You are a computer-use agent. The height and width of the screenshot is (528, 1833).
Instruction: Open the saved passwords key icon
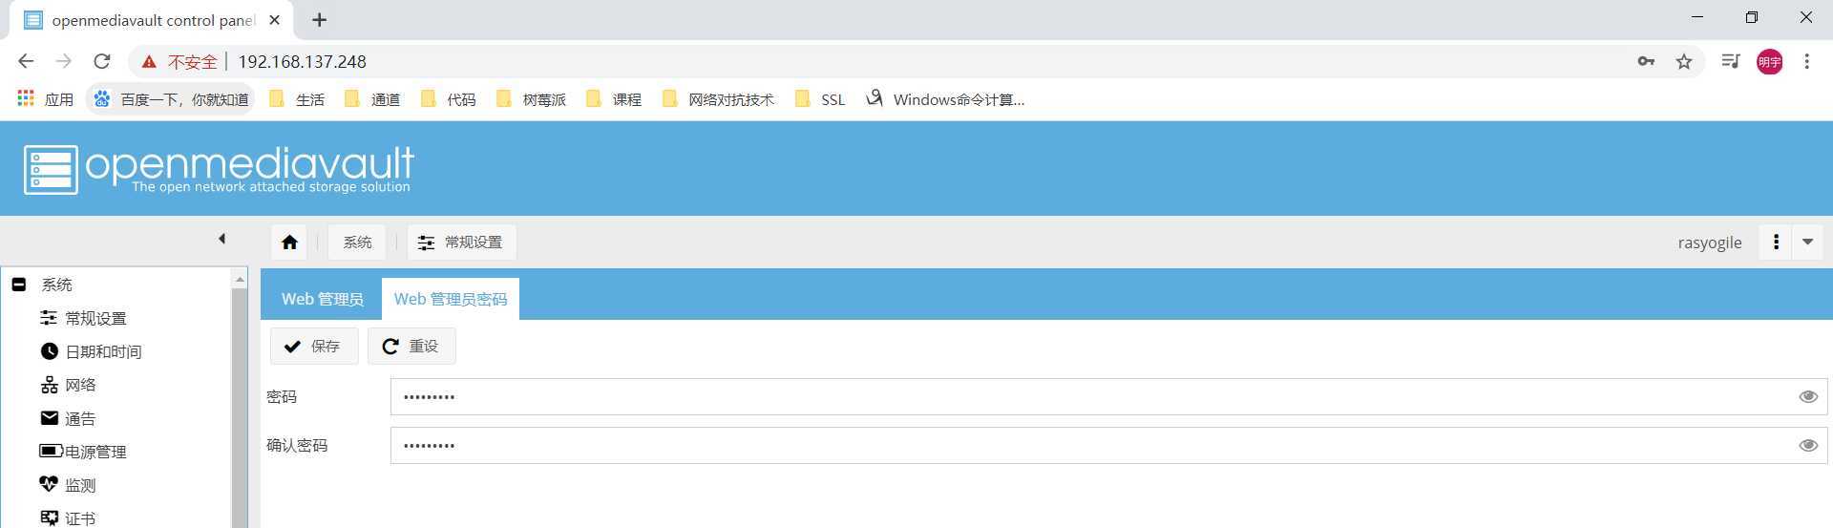(x=1646, y=61)
